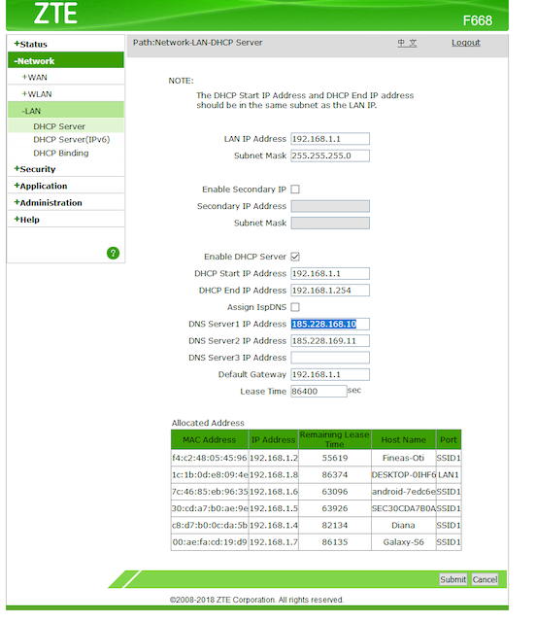Log out via the Logout link
Image resolution: width=536 pixels, height=622 pixels.
point(466,43)
